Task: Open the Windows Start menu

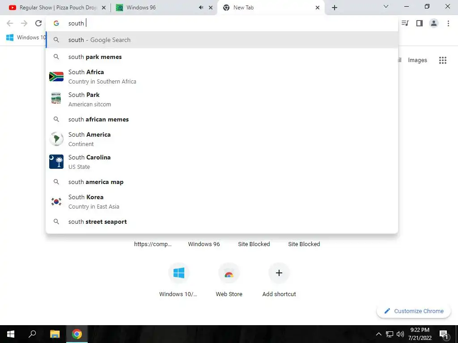Action: coord(11,334)
